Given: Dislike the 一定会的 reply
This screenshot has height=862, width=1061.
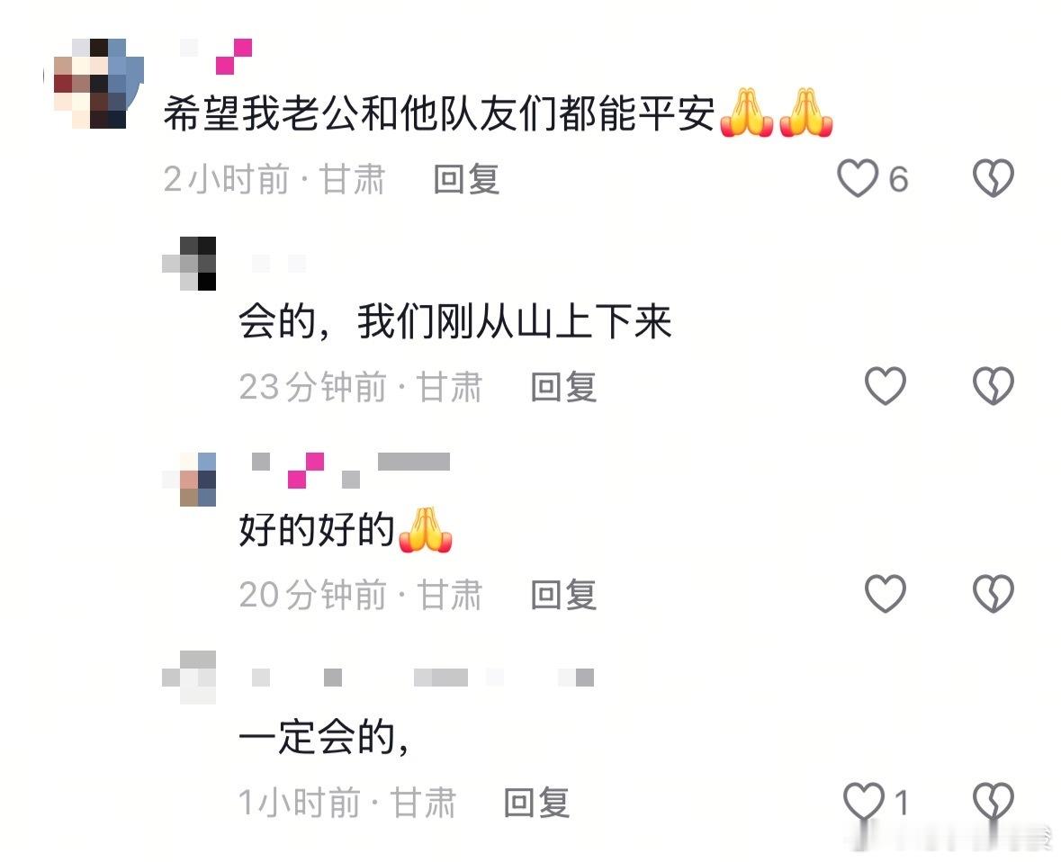Looking at the screenshot, I should (994, 801).
